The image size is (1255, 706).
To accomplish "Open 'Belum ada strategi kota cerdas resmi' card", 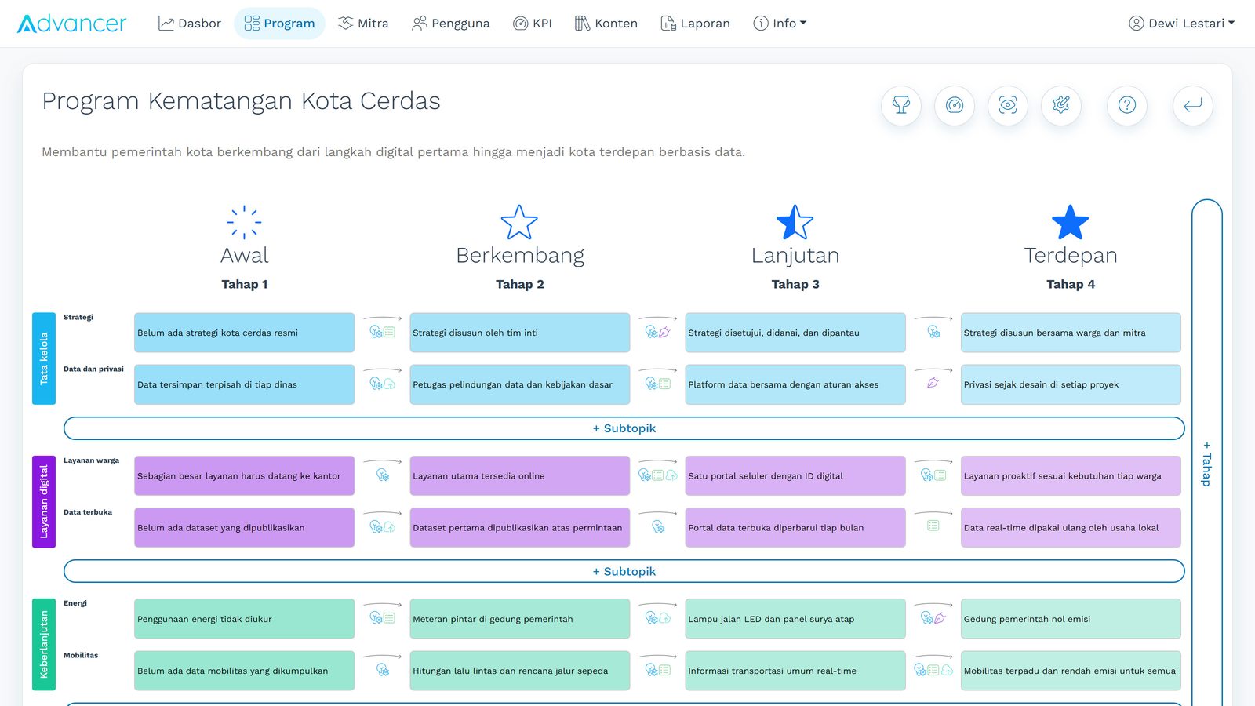I will click(x=245, y=333).
